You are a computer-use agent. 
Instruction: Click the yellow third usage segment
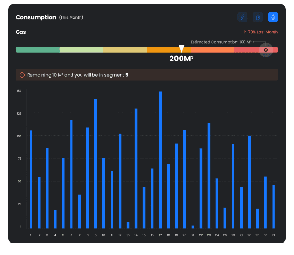pos(125,50)
